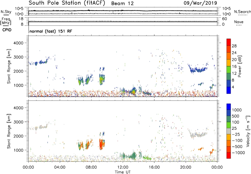Screen dimensions: 251x174
Task: Pick the red top of Power colorbar
Action: point(229,42)
